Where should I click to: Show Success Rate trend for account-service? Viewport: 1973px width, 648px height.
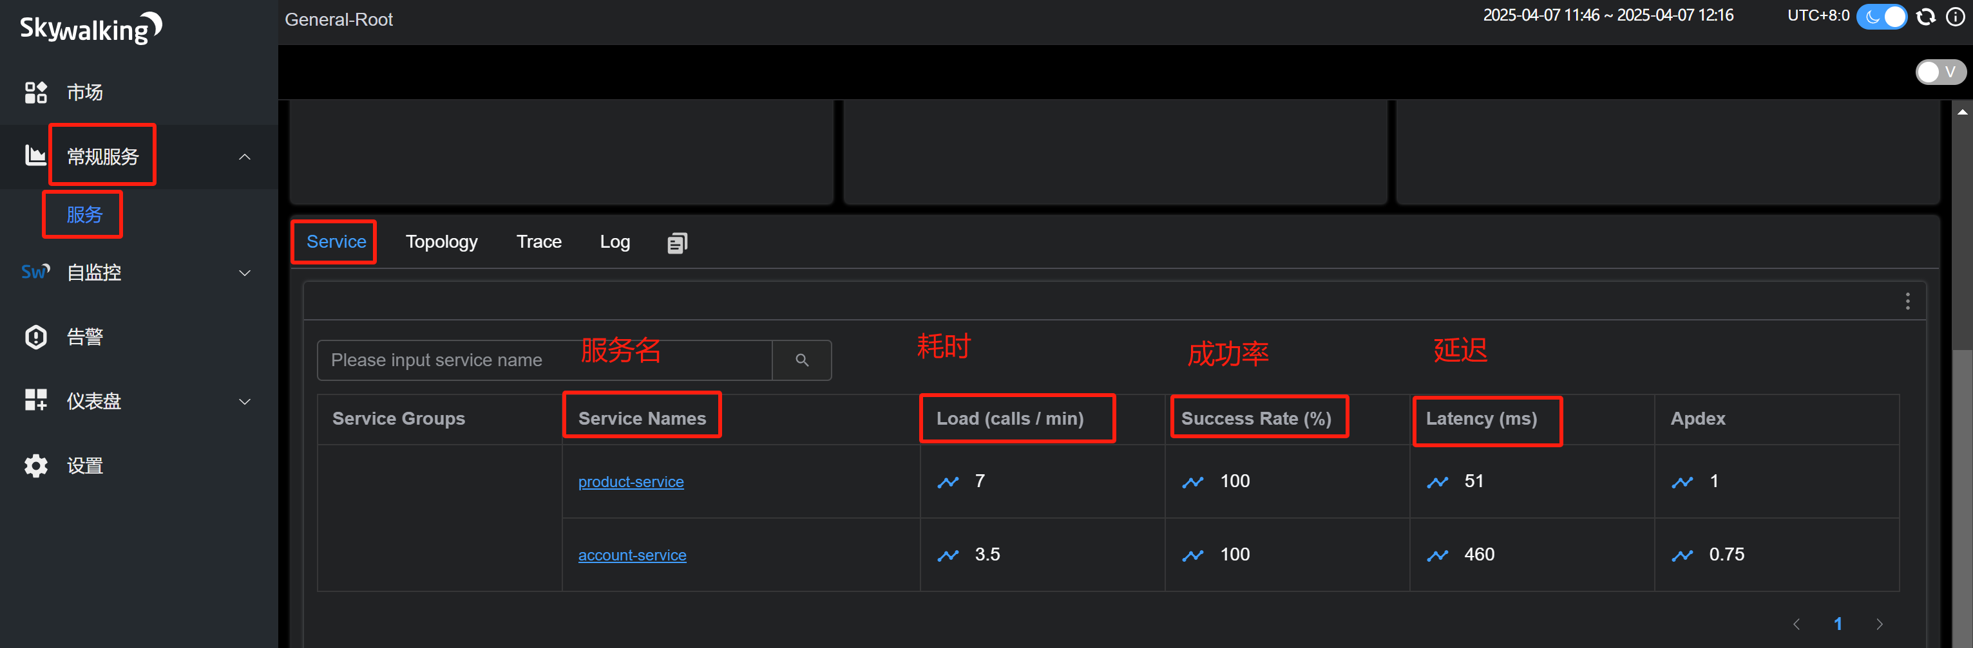pyautogui.click(x=1194, y=555)
